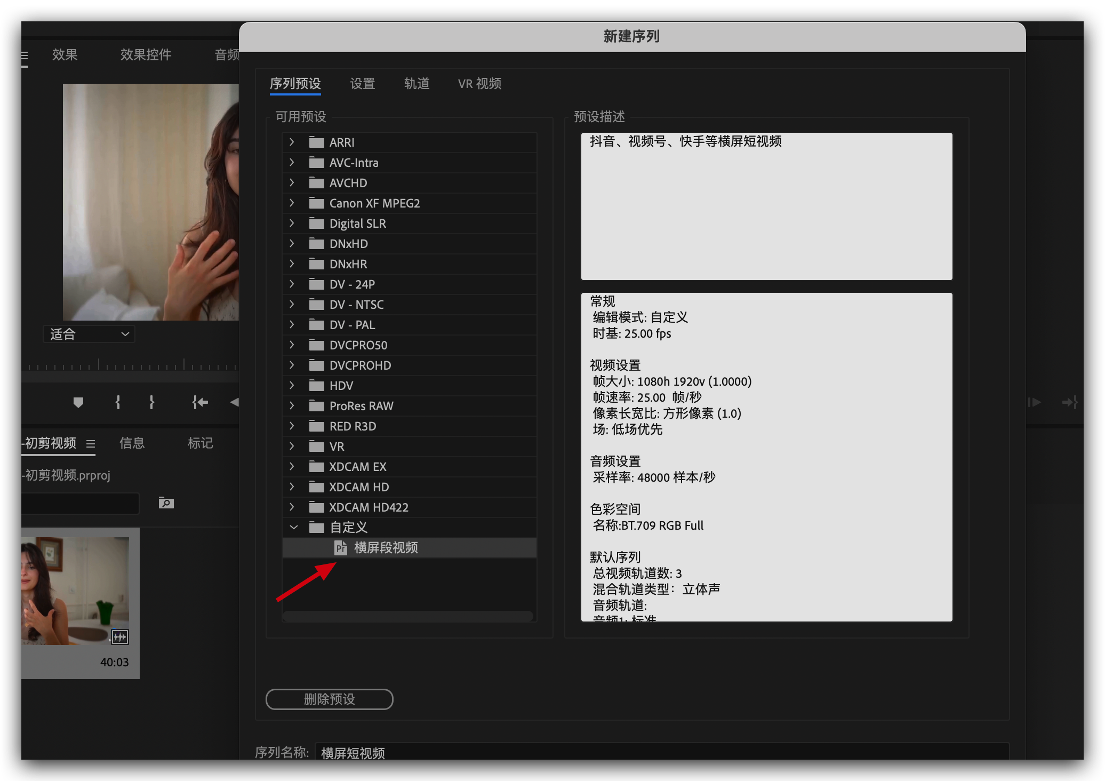
Task: Expand the Digital SLR folder
Action: [292, 224]
